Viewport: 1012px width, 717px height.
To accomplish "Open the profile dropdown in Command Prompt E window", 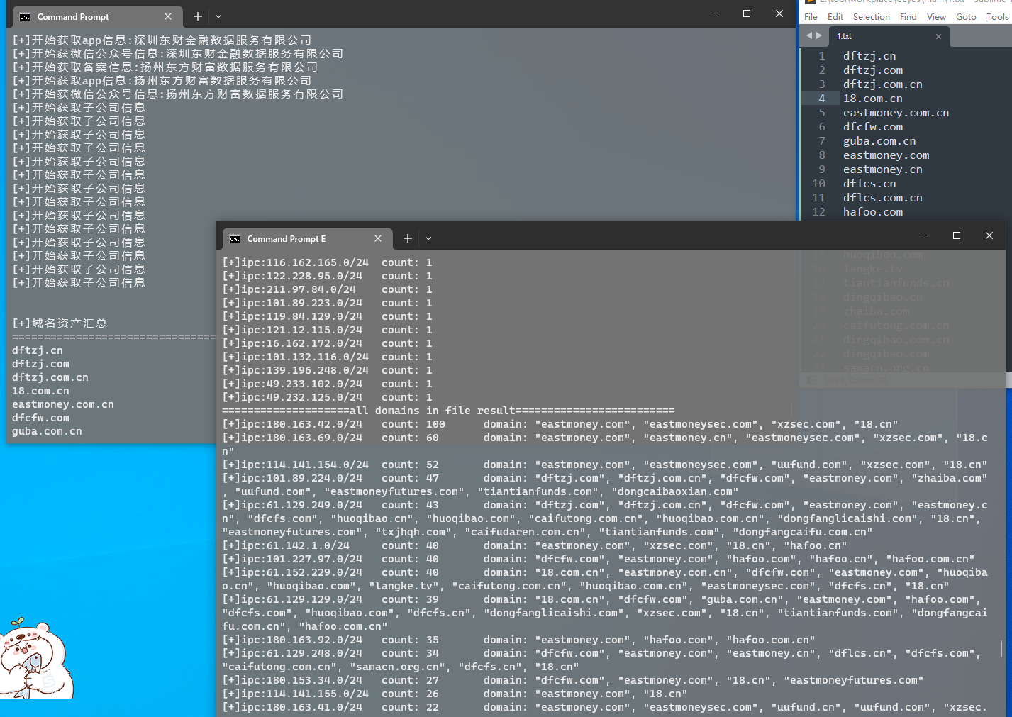I will (x=428, y=239).
